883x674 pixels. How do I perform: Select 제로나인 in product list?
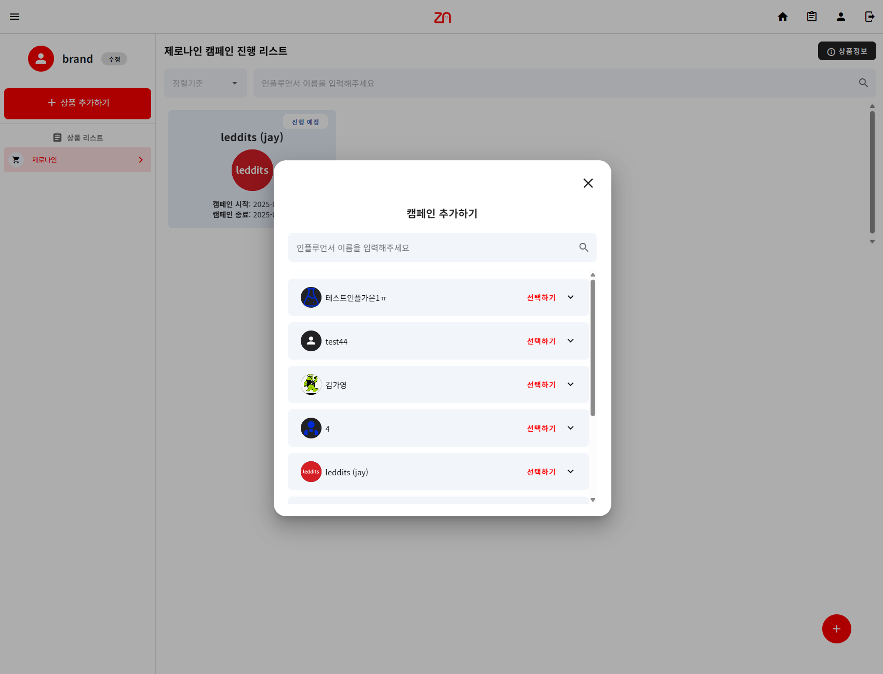77,160
